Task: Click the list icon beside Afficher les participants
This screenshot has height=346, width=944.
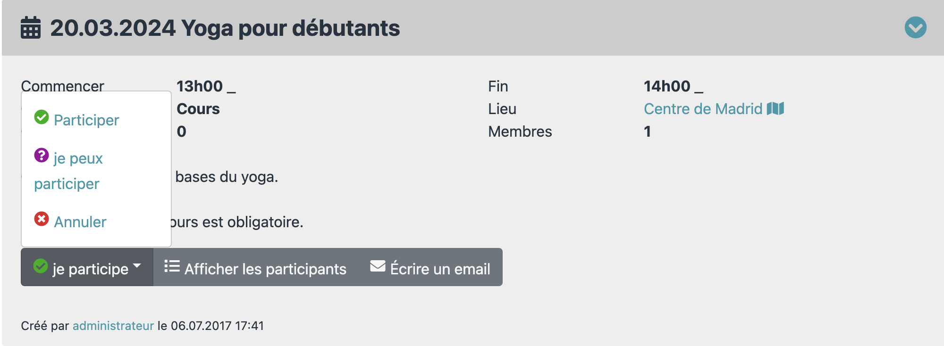Action: pos(172,266)
